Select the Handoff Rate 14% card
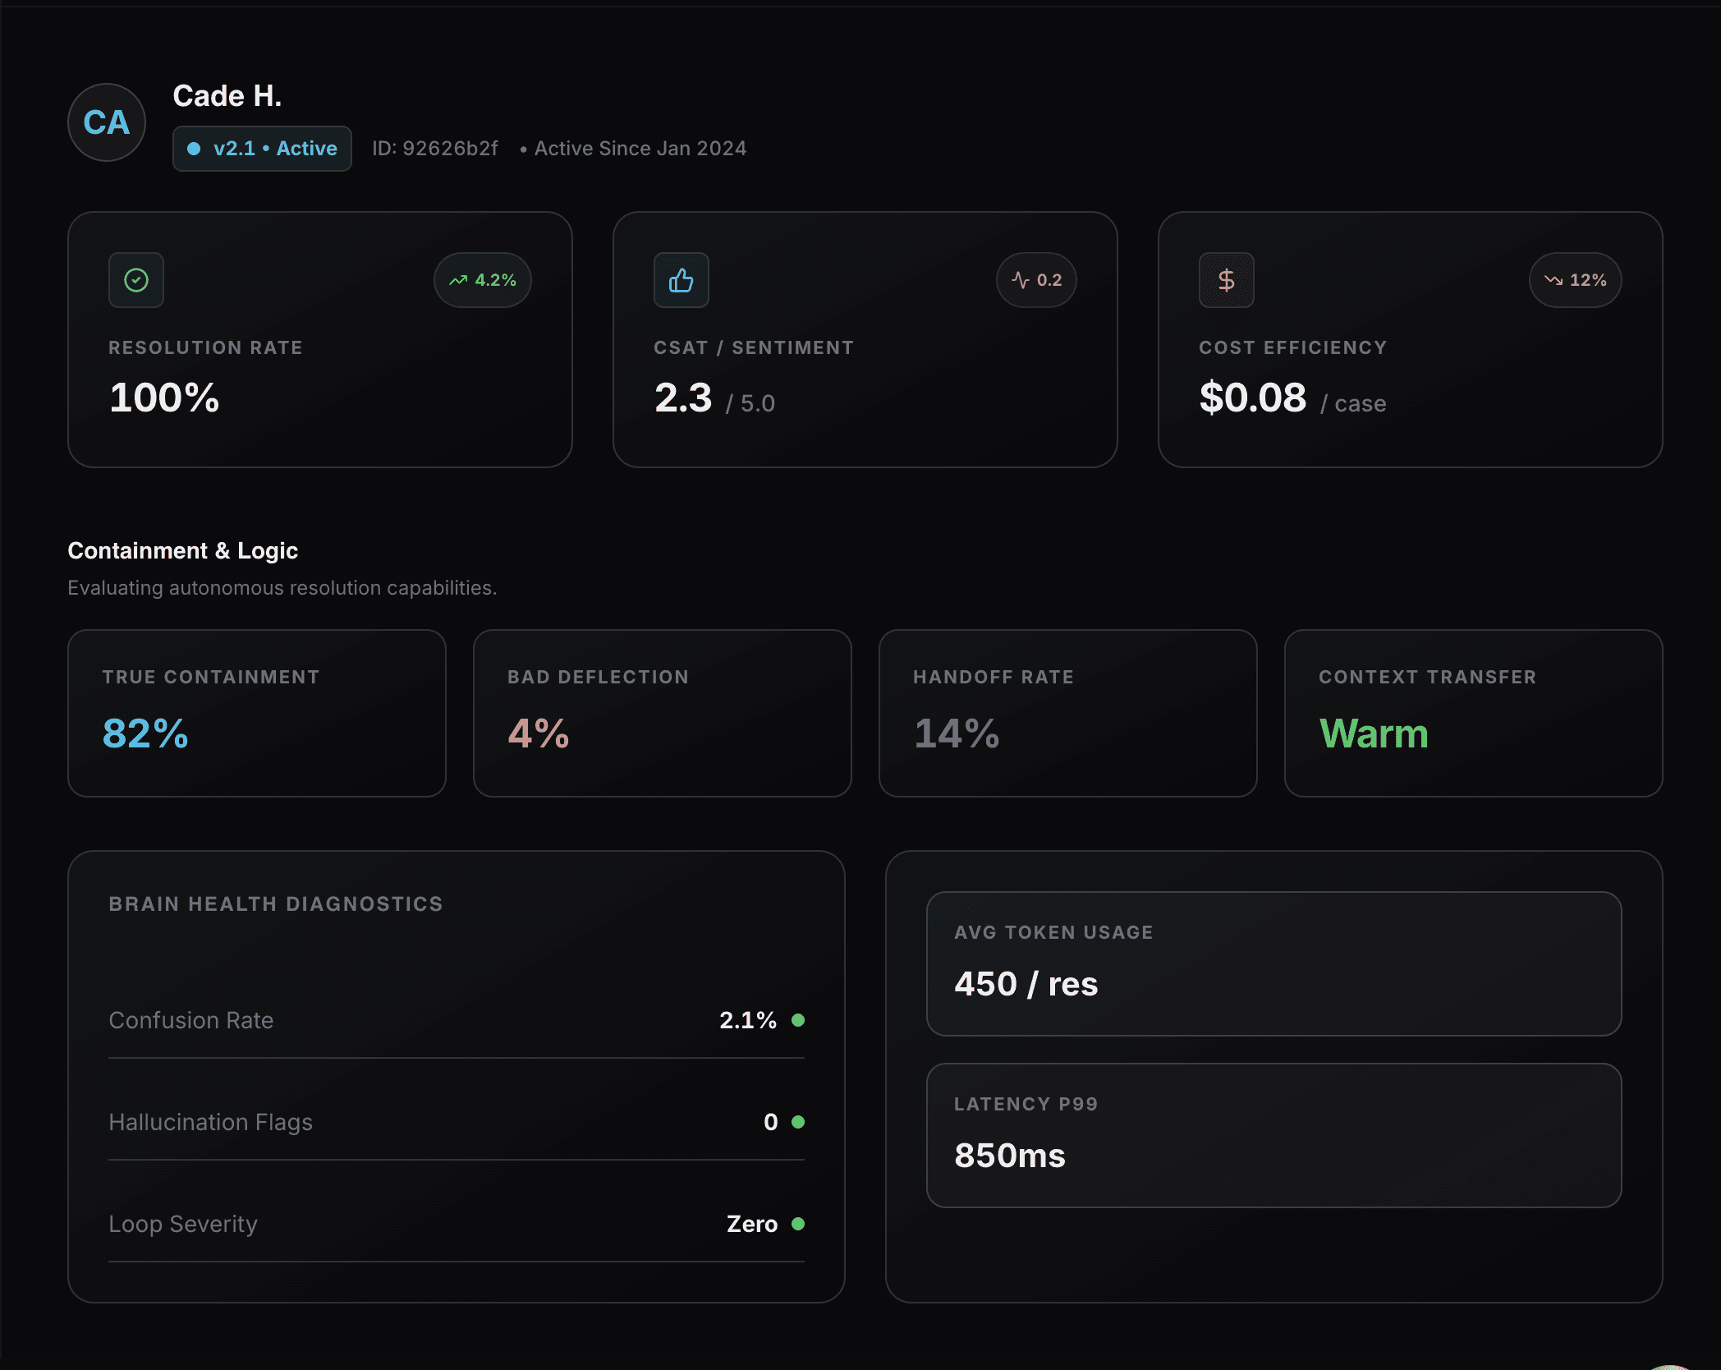This screenshot has height=1370, width=1721. pyautogui.click(x=1067, y=713)
